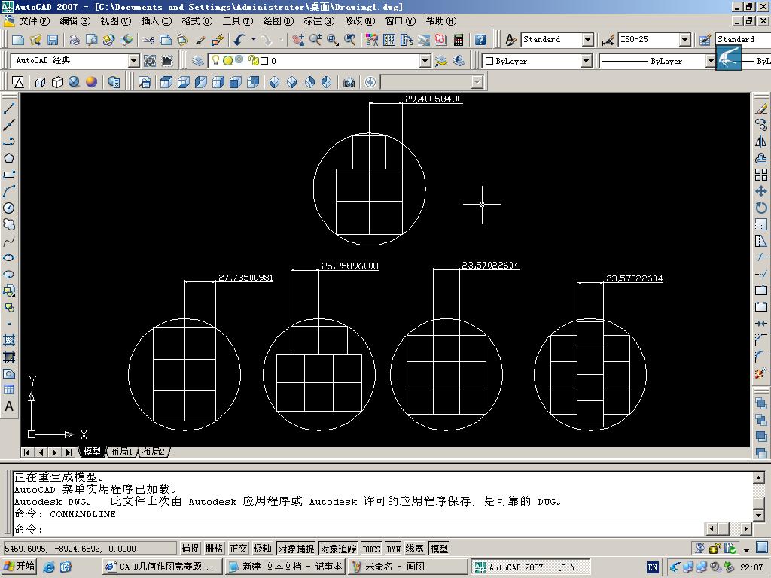
Task: Click the Array modify tool
Action: [761, 175]
